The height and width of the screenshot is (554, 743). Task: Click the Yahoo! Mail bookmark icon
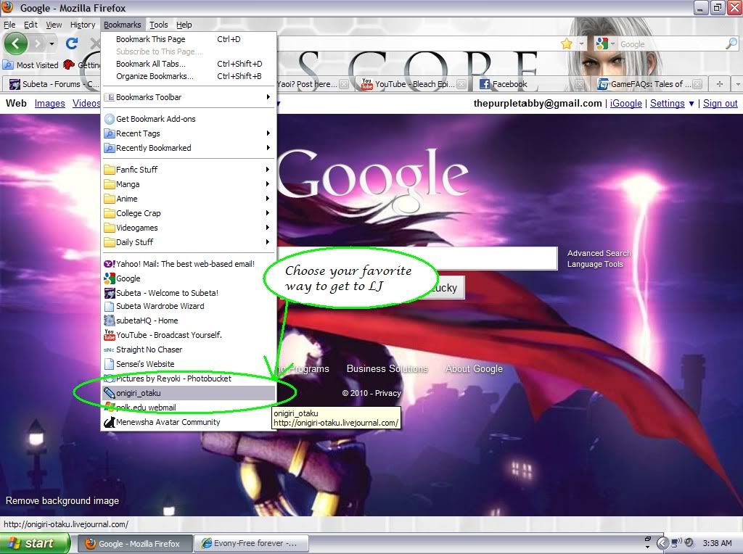(110, 264)
